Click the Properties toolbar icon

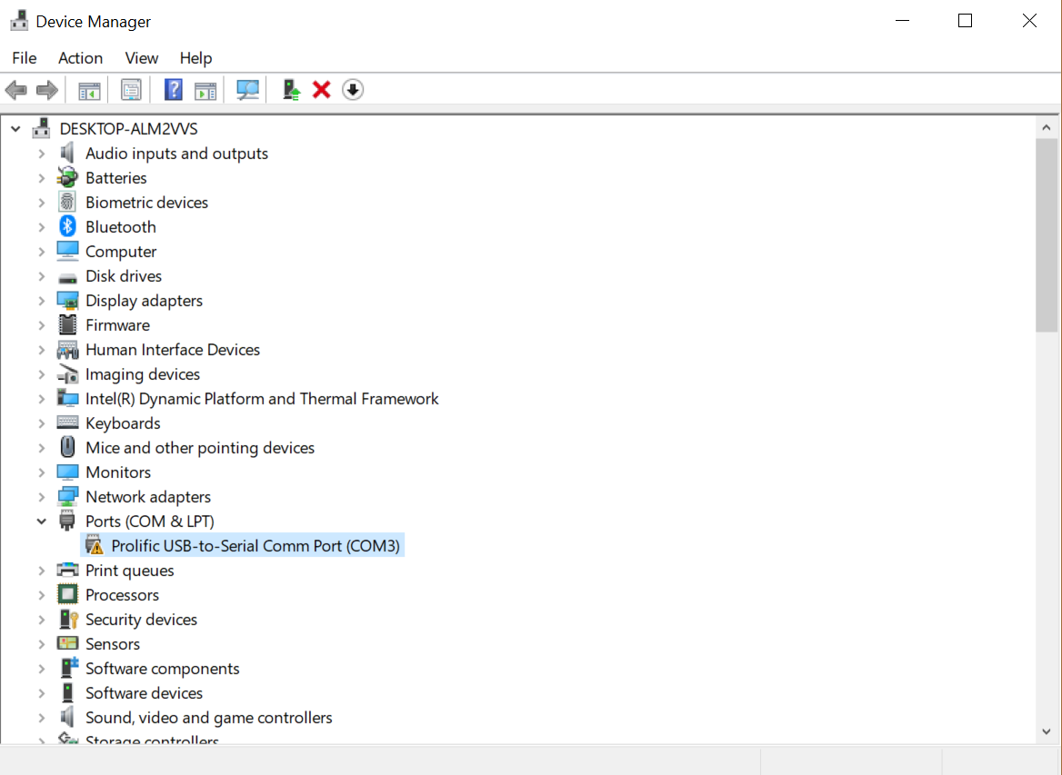point(131,90)
